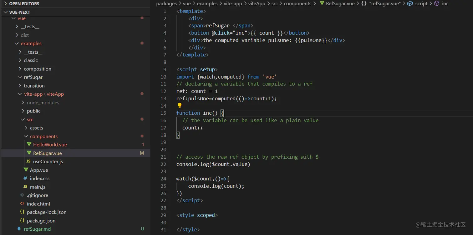The width and height of the screenshot is (473, 235).
Task: Click the JS icon beside main.js
Action: pos(25,187)
